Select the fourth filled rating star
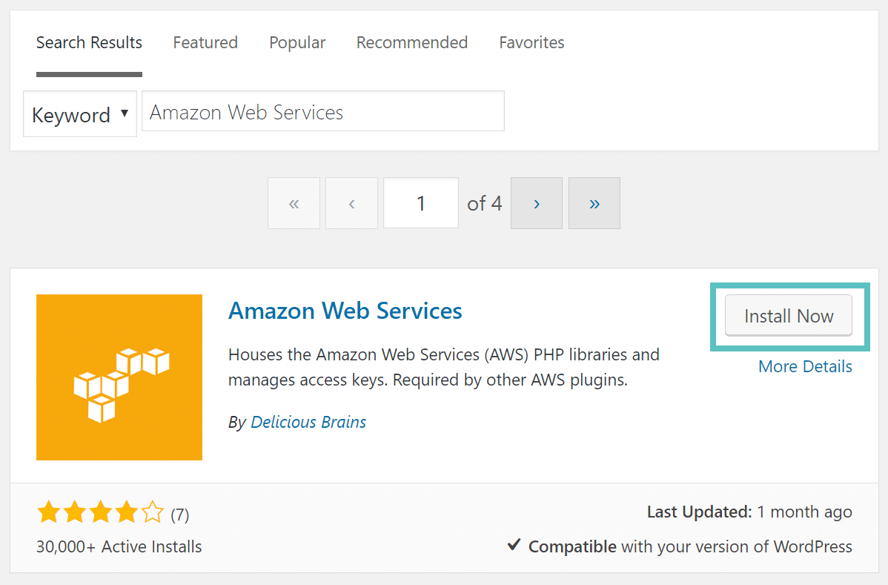This screenshot has width=888, height=585. coord(126,512)
